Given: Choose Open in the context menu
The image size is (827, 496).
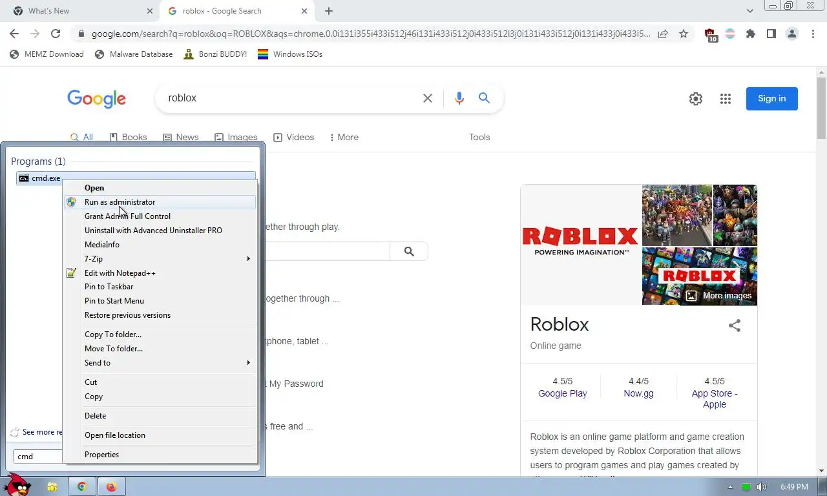Looking at the screenshot, I should pos(160,188).
